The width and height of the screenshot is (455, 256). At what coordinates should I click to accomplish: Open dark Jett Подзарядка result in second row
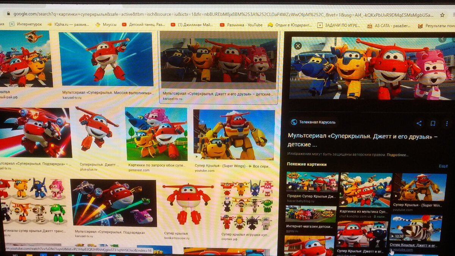[35, 133]
